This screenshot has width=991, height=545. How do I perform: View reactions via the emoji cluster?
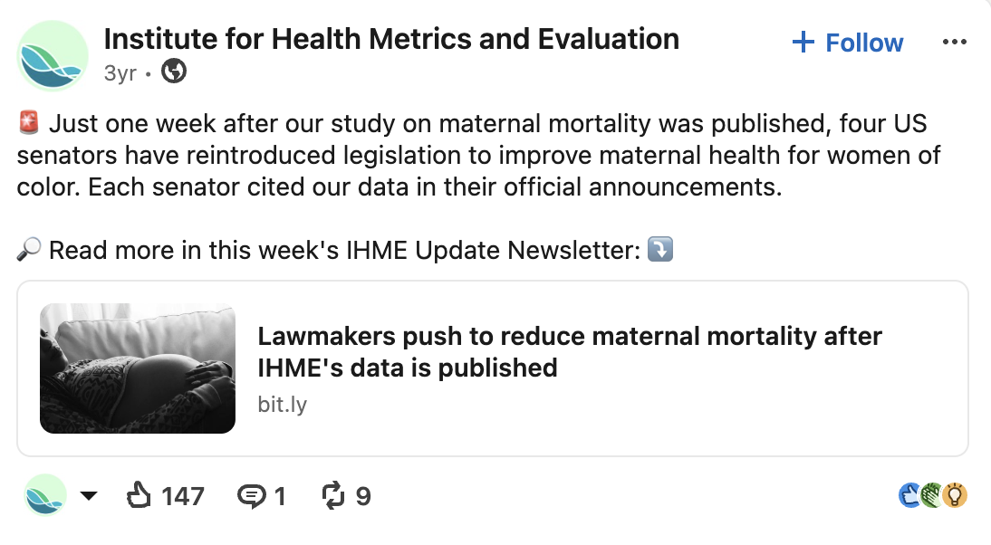click(x=933, y=495)
